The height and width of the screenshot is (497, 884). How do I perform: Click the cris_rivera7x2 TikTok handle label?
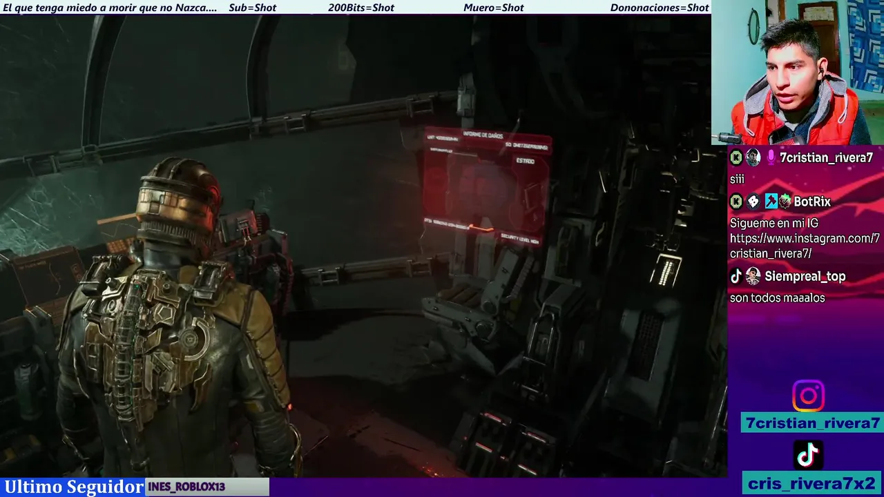tap(813, 483)
